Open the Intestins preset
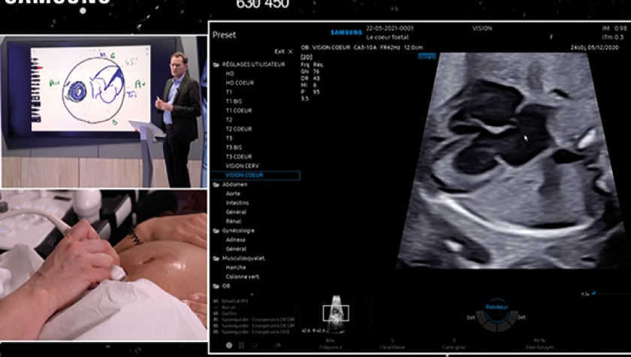The width and height of the screenshot is (631, 357). point(237,203)
